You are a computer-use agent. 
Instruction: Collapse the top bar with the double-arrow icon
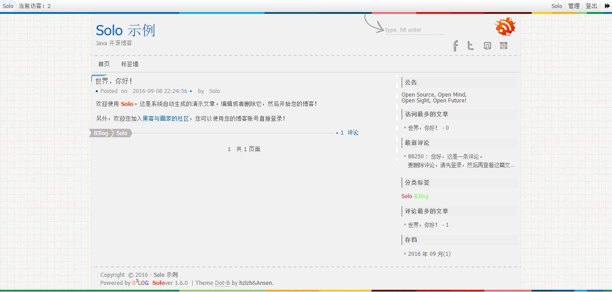[x=607, y=6]
